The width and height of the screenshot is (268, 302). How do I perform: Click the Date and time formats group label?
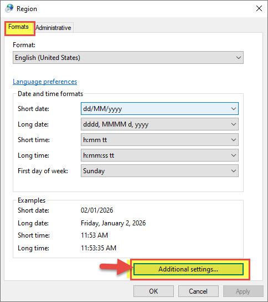pyautogui.click(x=50, y=94)
